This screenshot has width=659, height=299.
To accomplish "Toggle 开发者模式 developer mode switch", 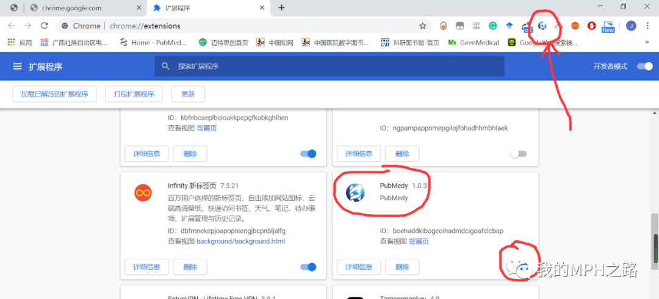I will click(x=645, y=66).
